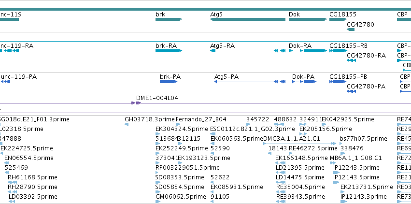The image size is (411, 204).
Task: Open the RH61168.5prime EST label
Action: coord(32,177)
